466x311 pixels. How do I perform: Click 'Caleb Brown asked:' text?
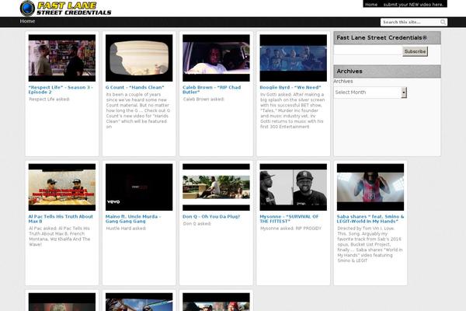203,99
